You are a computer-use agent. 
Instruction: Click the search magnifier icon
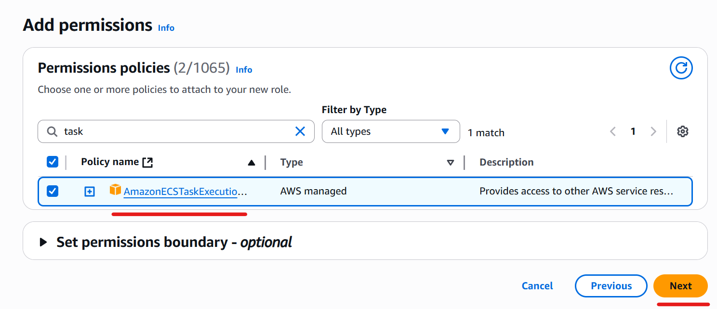pyautogui.click(x=52, y=131)
